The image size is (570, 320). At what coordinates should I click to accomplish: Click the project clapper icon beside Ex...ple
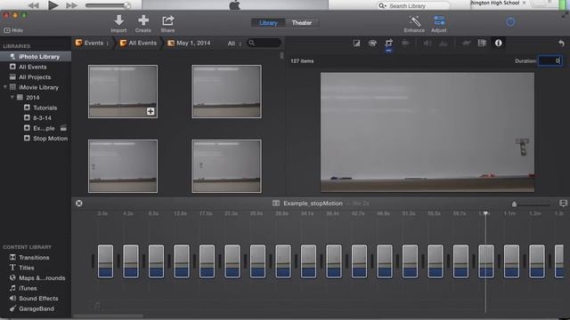coord(63,128)
